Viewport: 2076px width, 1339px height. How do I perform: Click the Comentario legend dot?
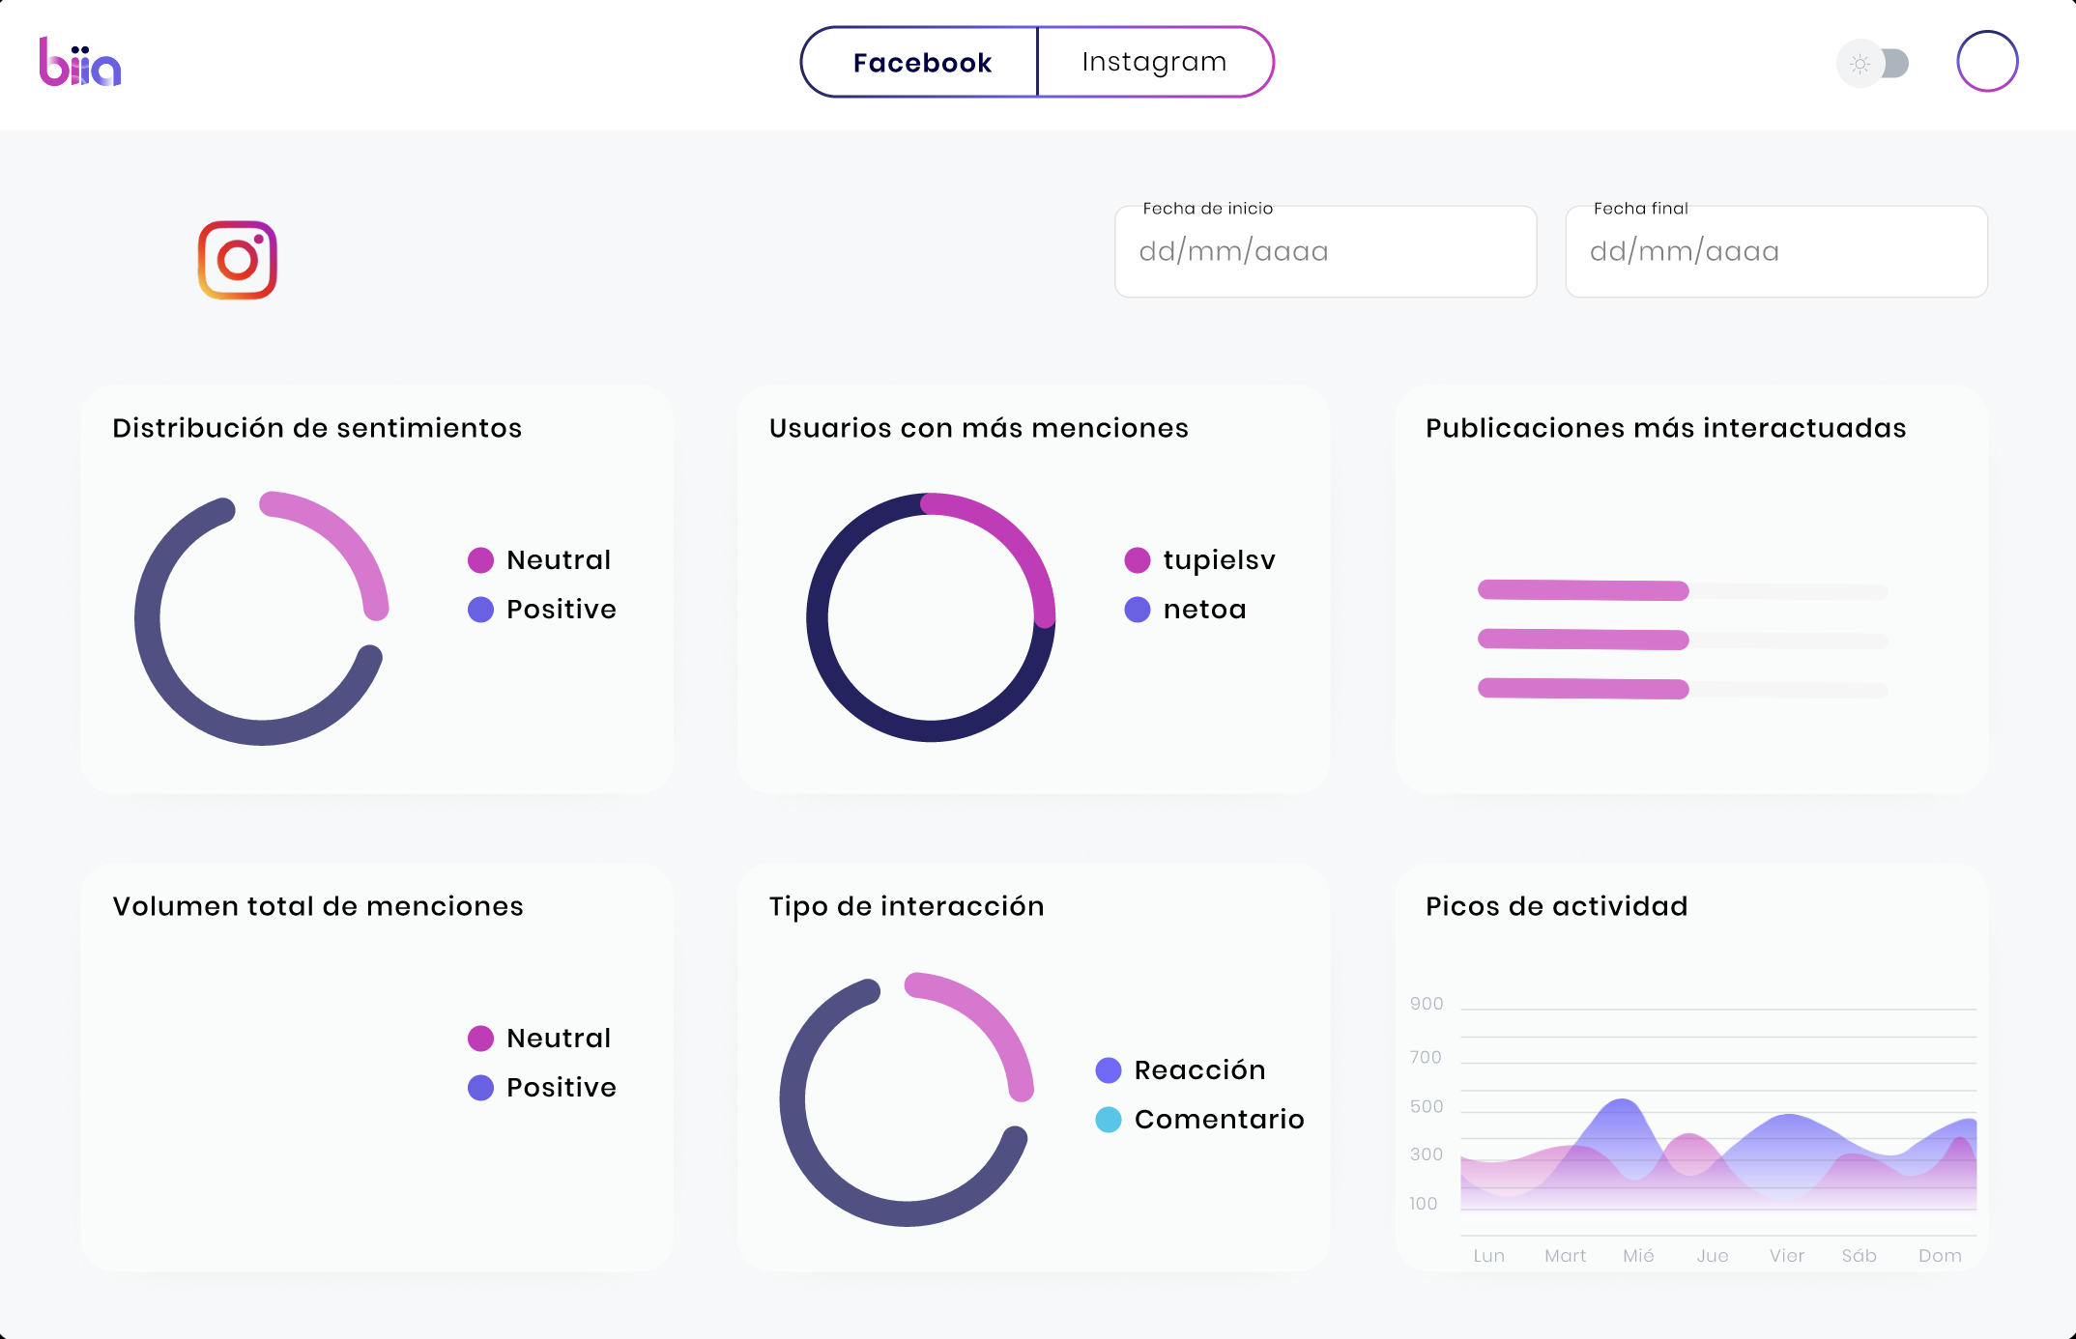[x=1109, y=1120]
